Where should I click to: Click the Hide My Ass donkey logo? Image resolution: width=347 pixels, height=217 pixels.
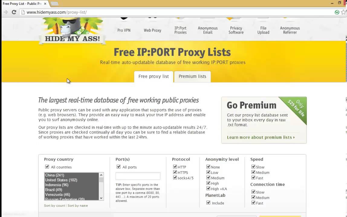point(72,31)
